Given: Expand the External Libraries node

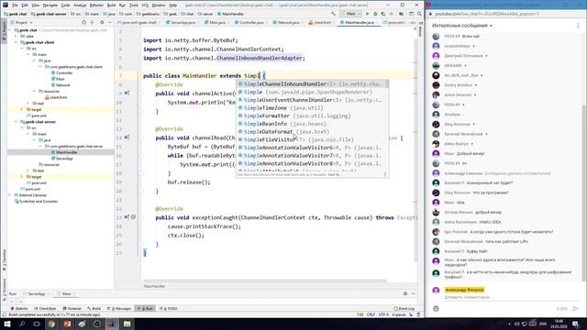Looking at the screenshot, I should [10, 195].
